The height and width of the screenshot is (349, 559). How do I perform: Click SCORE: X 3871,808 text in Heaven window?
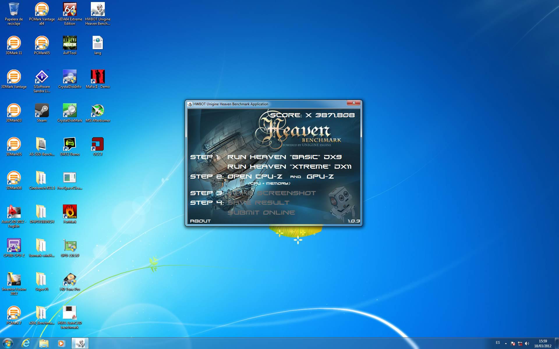tap(312, 115)
